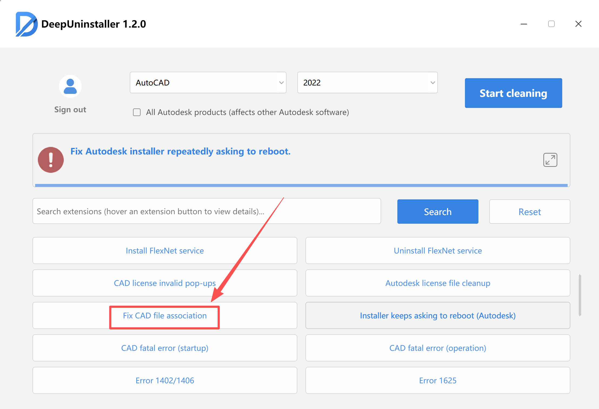Click the DeepUninstaller logo icon
Viewport: 599px width, 409px height.
pos(26,24)
